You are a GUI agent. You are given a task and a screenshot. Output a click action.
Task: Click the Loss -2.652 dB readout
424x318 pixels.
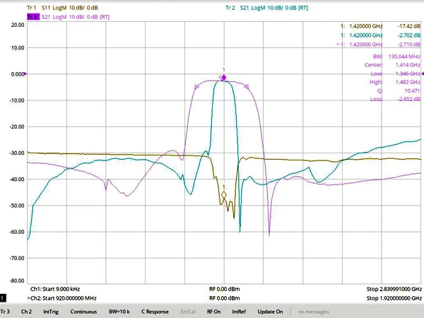(x=395, y=99)
